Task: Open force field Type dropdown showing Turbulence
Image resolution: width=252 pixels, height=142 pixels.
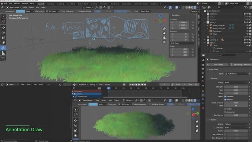Action: pyautogui.click(x=236, y=74)
